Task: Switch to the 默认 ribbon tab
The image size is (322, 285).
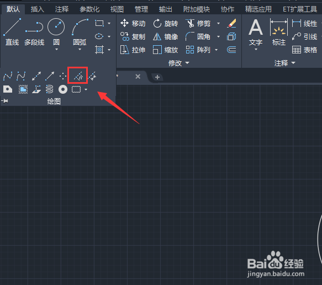Action: pyautogui.click(x=13, y=9)
